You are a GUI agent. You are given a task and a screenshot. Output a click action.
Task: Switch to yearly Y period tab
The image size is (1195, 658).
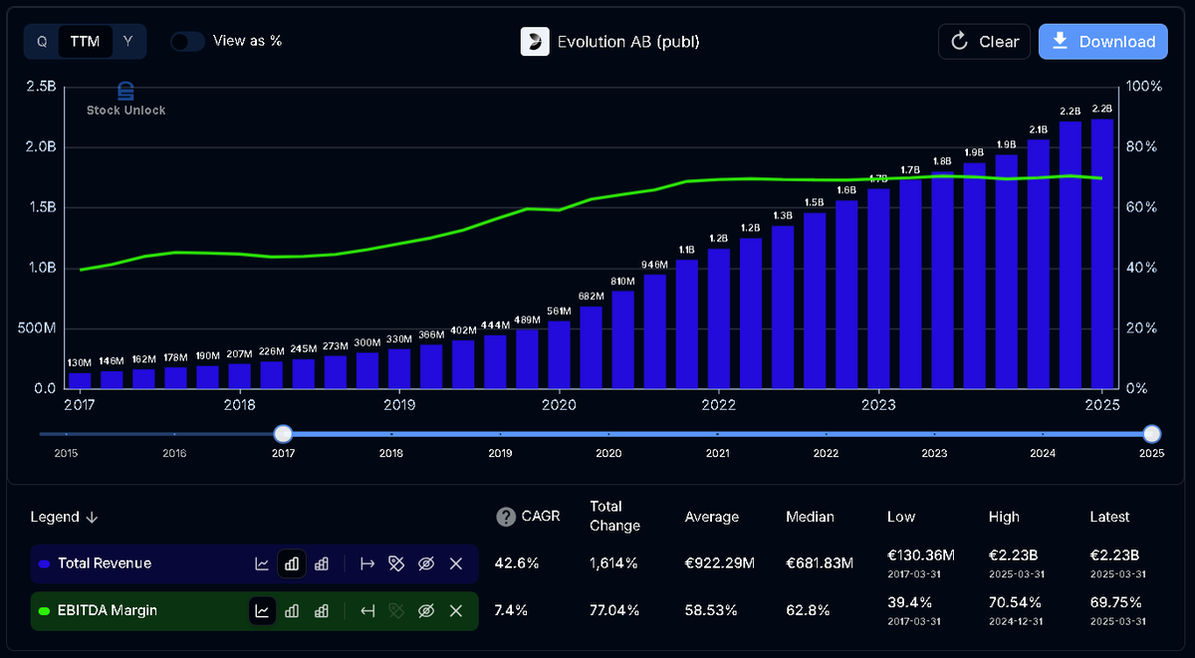(x=128, y=42)
